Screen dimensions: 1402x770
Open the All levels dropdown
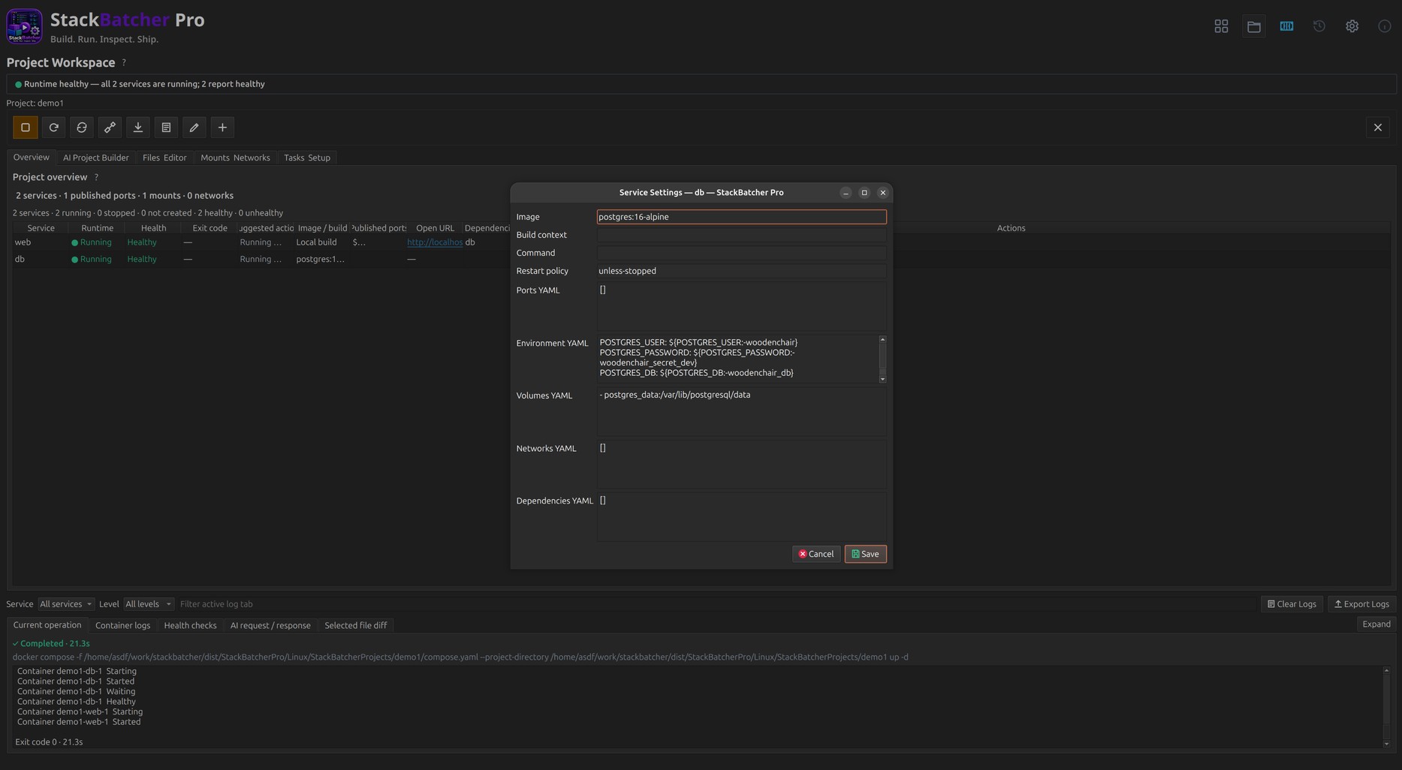coord(149,604)
